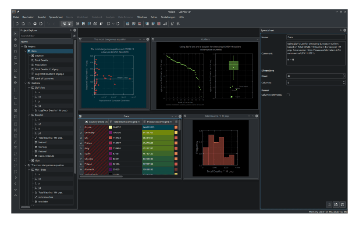Click the middle save template icon at panel bottom

pyautogui.click(x=336, y=205)
